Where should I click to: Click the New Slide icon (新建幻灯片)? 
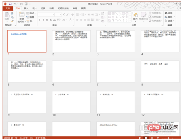(x=22, y=15)
